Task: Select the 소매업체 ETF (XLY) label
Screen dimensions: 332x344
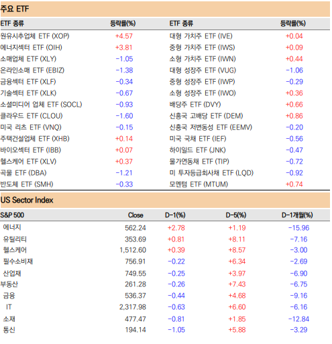Action: [28, 59]
